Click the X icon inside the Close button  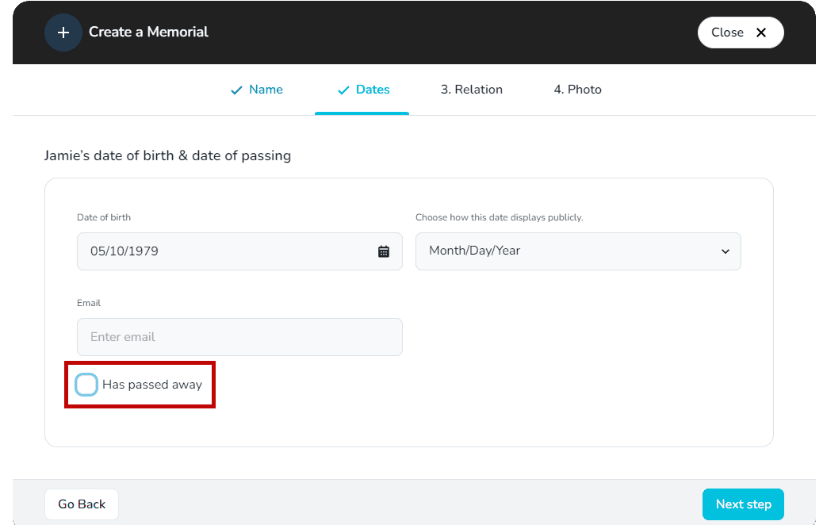click(x=760, y=32)
